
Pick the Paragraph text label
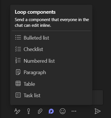coord(35,73)
